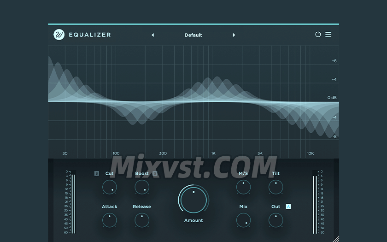Click the Cut knob
Screen dimensions: 387x242
(110, 187)
